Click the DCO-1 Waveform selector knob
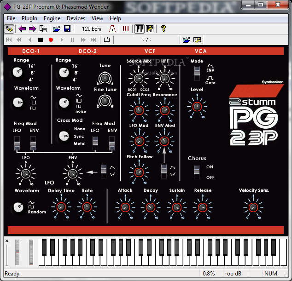The image size is (292, 281). 18,103
